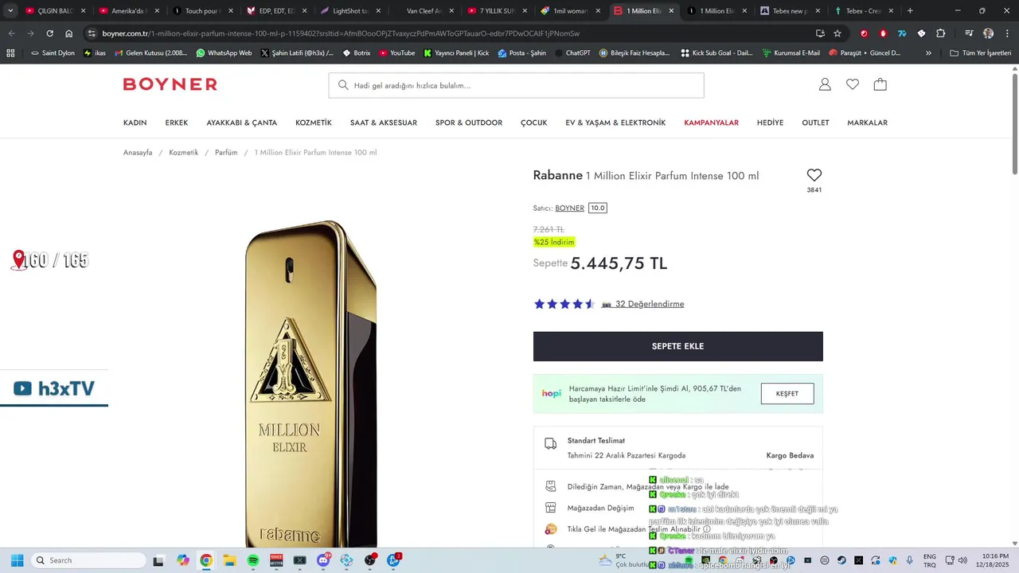This screenshot has height=573, width=1019.
Task: Open the favorites heart in header
Action: 853,84
